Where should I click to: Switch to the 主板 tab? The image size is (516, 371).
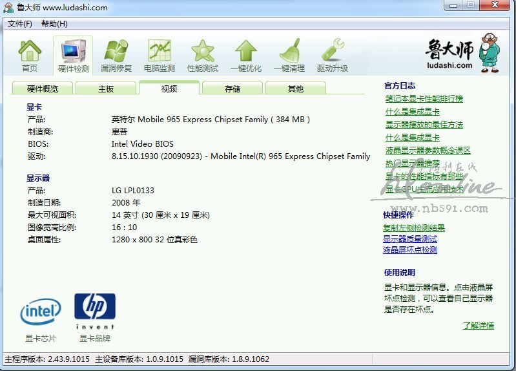(106, 89)
